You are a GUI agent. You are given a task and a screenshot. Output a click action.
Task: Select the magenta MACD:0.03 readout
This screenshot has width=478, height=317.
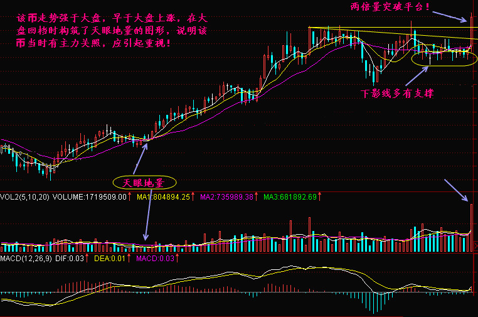155,259
